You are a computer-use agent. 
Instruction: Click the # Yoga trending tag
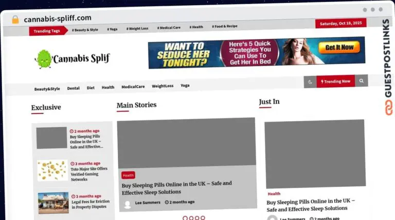coord(112,29)
